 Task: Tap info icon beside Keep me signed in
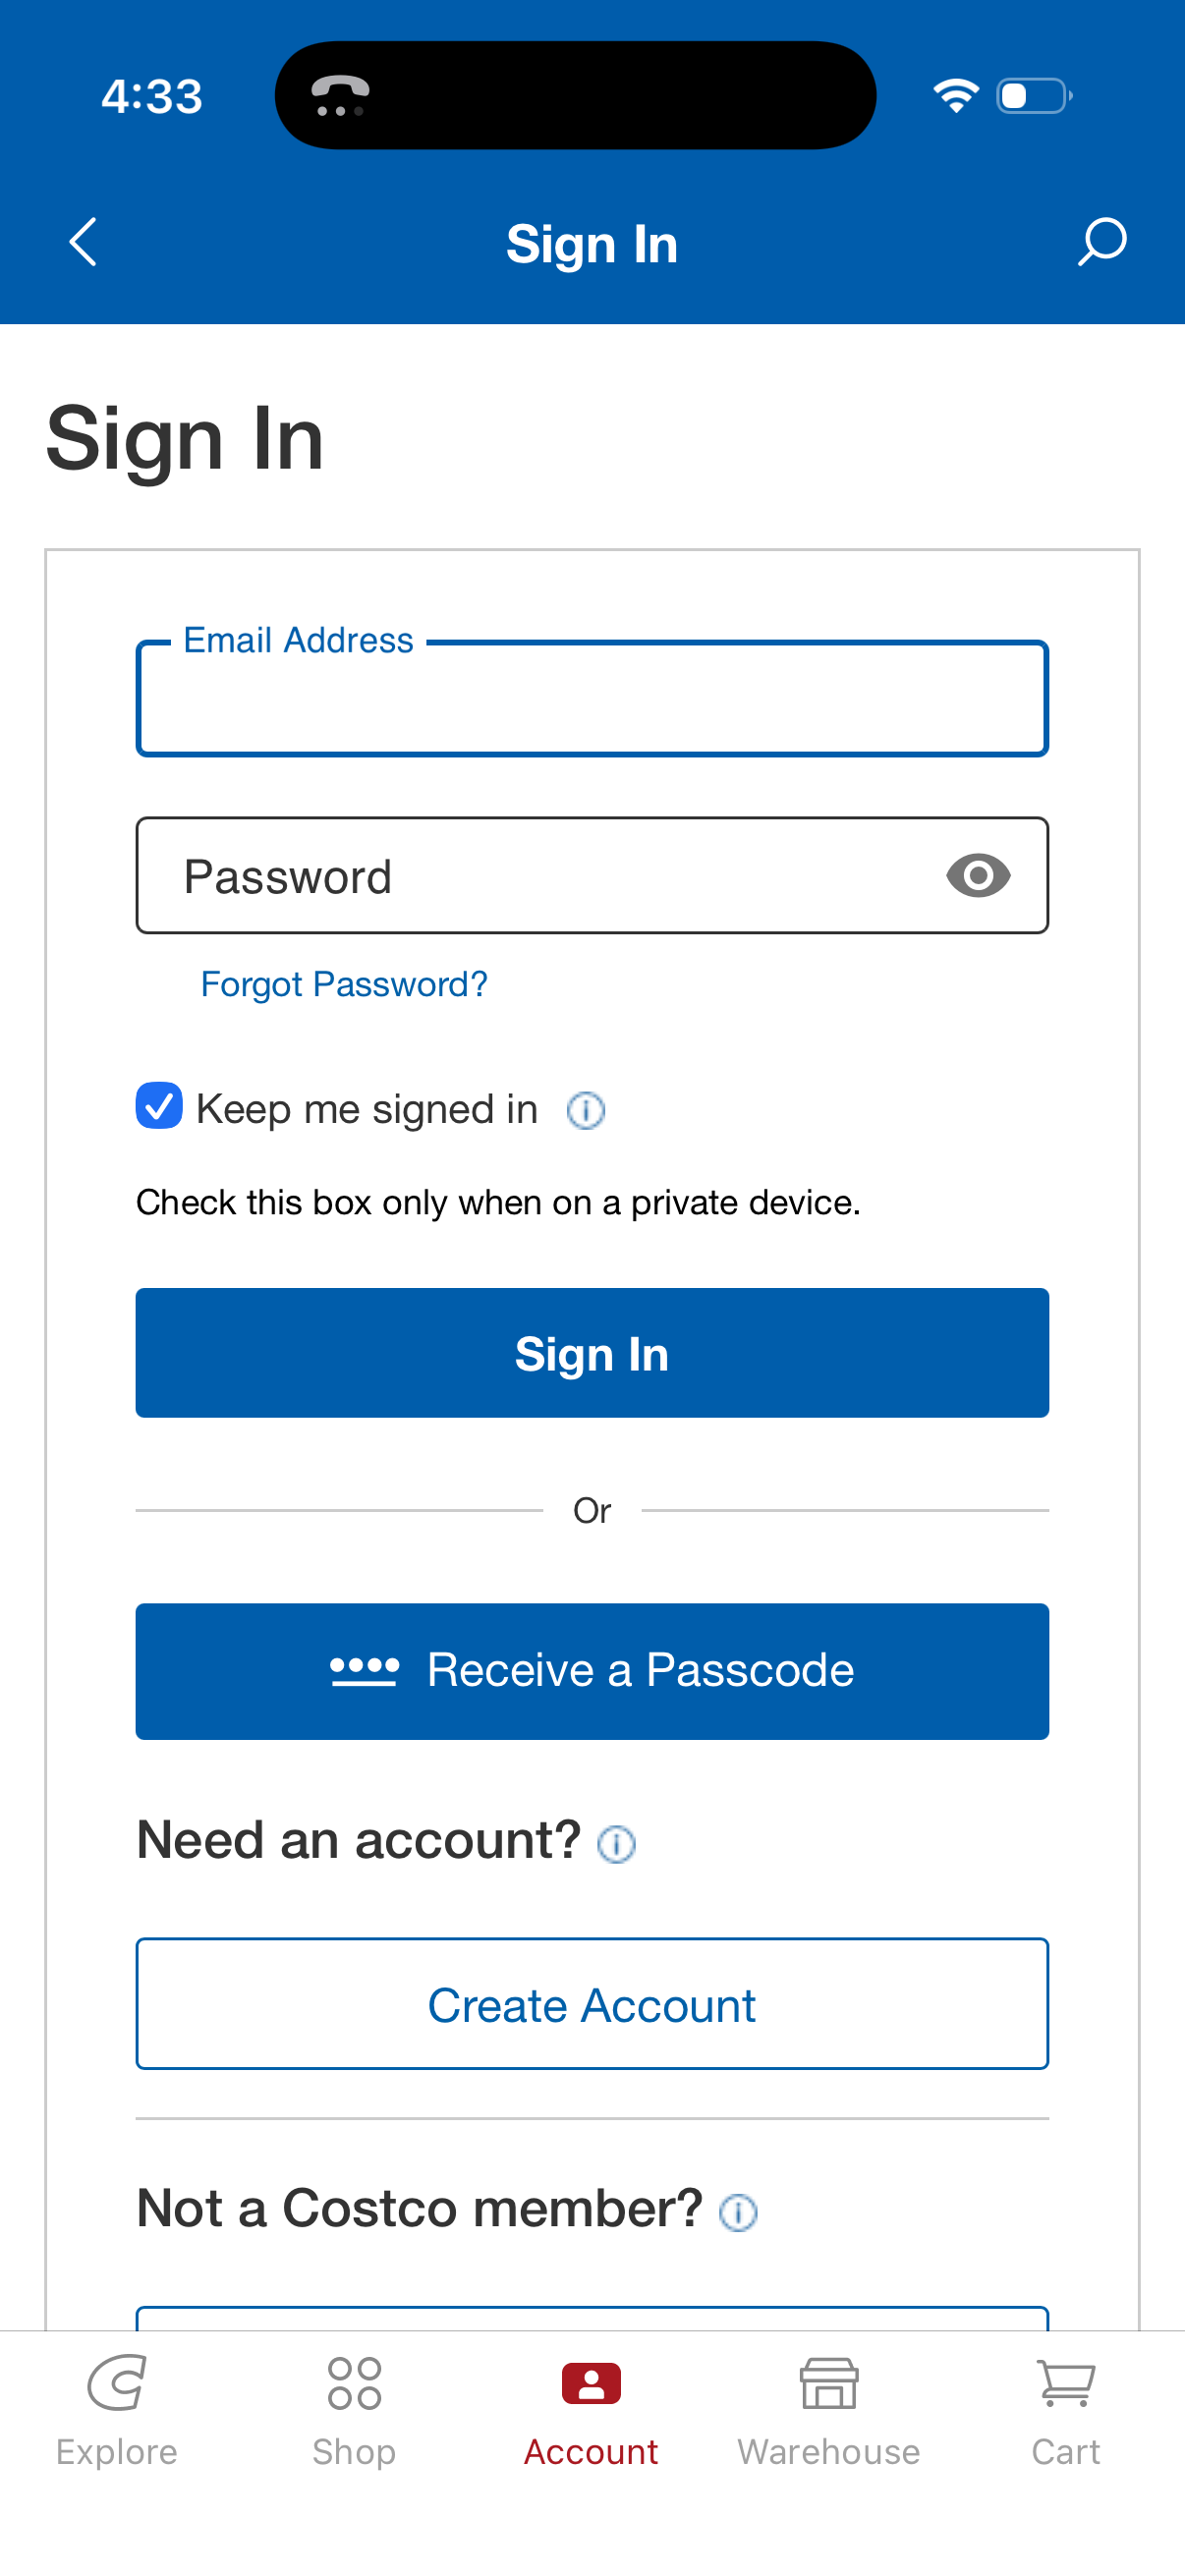click(586, 1110)
